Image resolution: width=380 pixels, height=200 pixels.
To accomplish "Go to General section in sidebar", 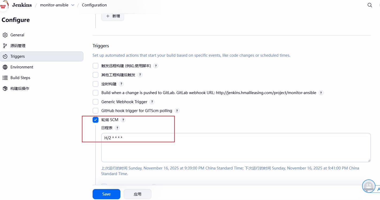I will (17, 35).
